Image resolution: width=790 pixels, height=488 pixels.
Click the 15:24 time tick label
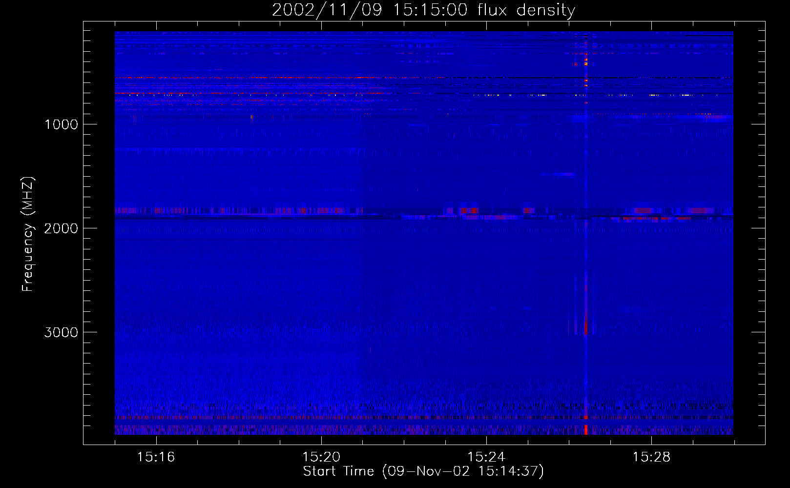pyautogui.click(x=486, y=457)
